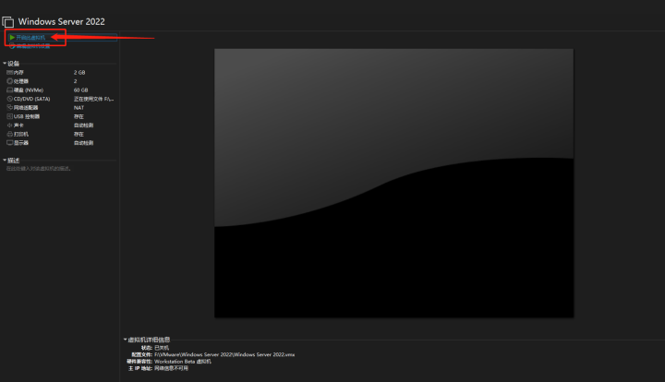Click the edit settings wrench icon
The width and height of the screenshot is (665, 382).
pyautogui.click(x=12, y=46)
